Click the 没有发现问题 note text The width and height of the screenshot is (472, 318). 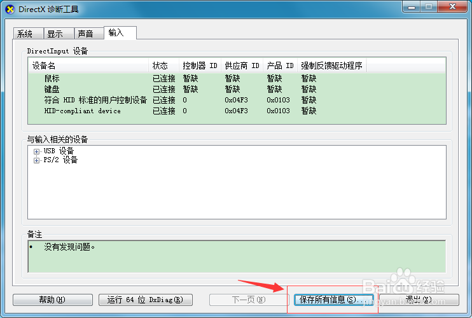click(69, 247)
